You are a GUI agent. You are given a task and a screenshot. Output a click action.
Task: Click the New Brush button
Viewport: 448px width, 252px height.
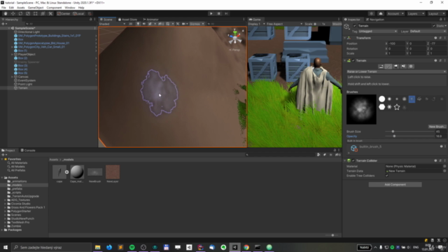point(437,127)
